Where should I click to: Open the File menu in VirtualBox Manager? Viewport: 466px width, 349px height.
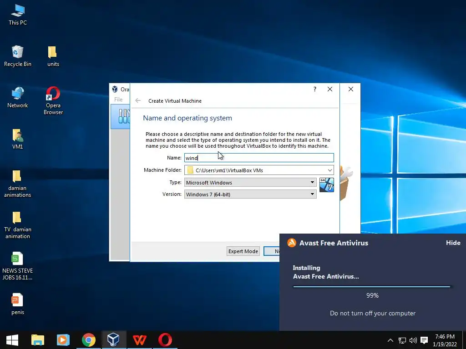[x=118, y=100]
